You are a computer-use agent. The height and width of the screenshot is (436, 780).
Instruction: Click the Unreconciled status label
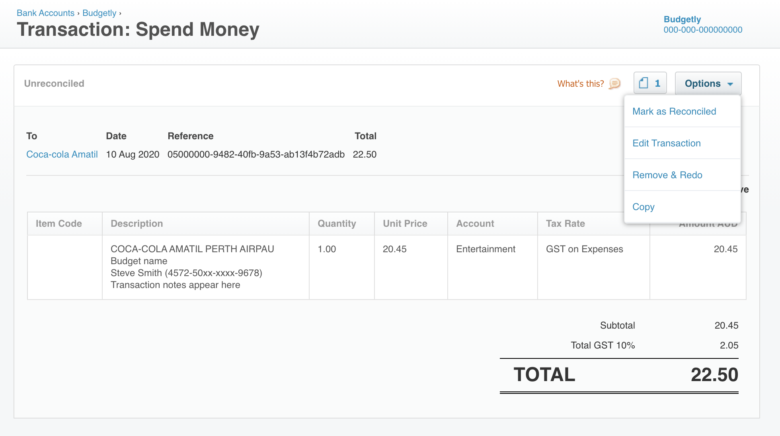coord(54,84)
